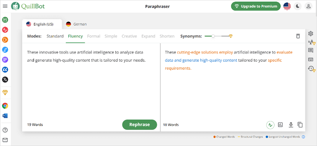Screen dimensions: 317x146
Task: Select Creative mode
Action: pos(129,36)
